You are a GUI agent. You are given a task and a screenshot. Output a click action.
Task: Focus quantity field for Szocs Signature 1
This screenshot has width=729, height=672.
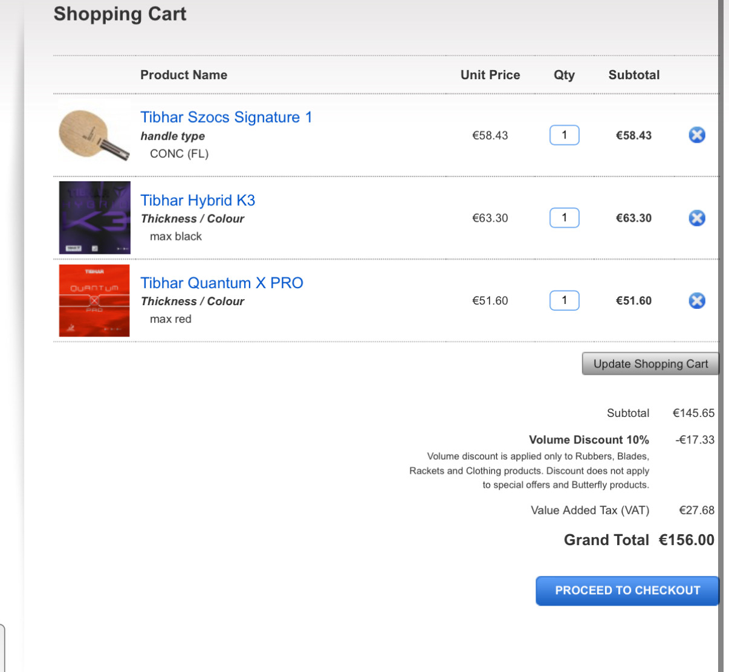564,135
